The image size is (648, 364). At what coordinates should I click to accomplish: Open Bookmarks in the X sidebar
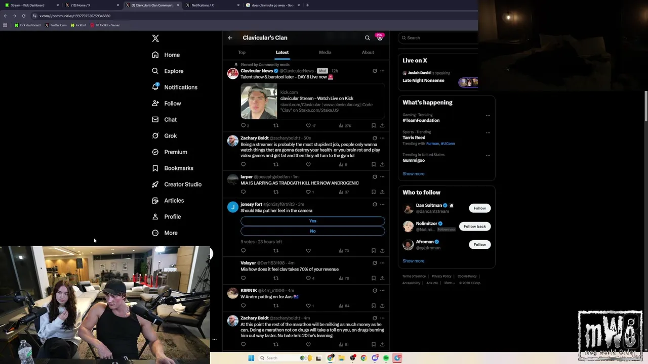(x=173, y=168)
